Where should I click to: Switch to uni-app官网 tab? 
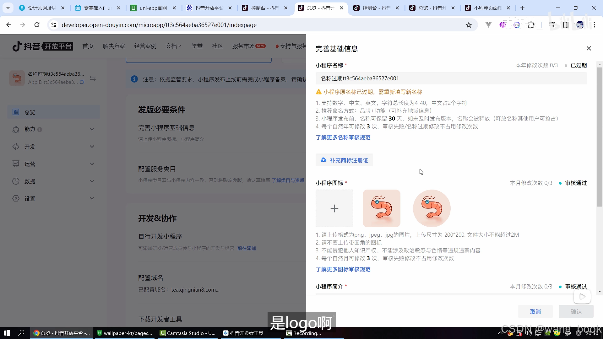pyautogui.click(x=153, y=8)
